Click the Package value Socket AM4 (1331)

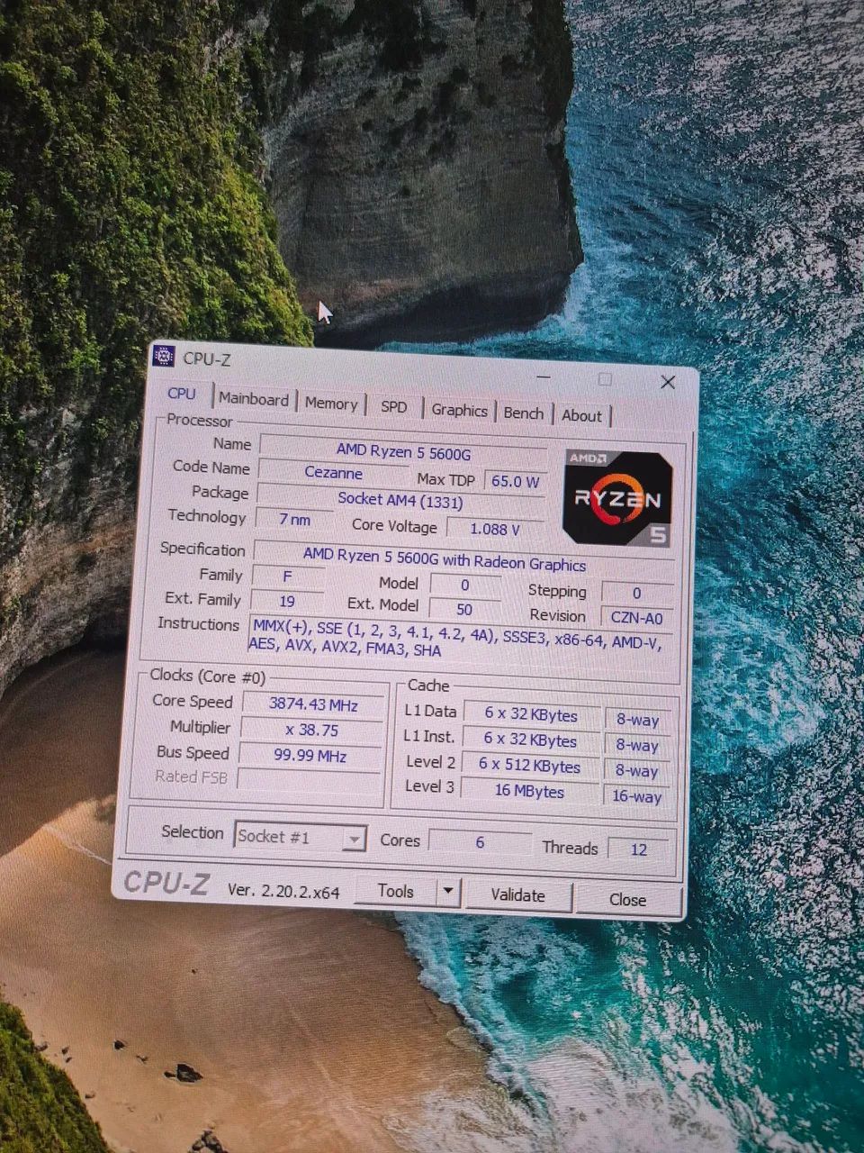click(400, 501)
